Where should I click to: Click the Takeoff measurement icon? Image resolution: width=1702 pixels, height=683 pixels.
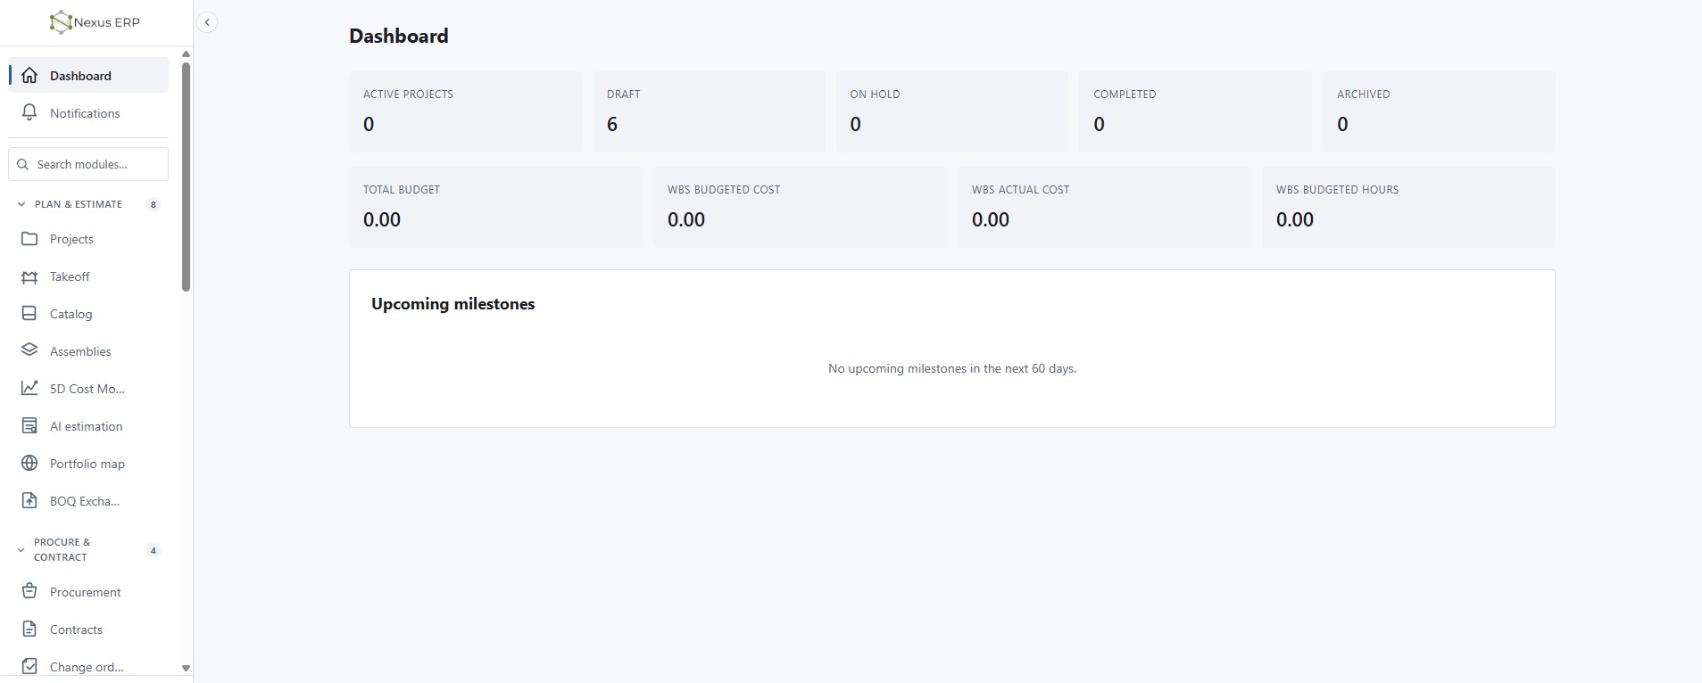pos(29,276)
